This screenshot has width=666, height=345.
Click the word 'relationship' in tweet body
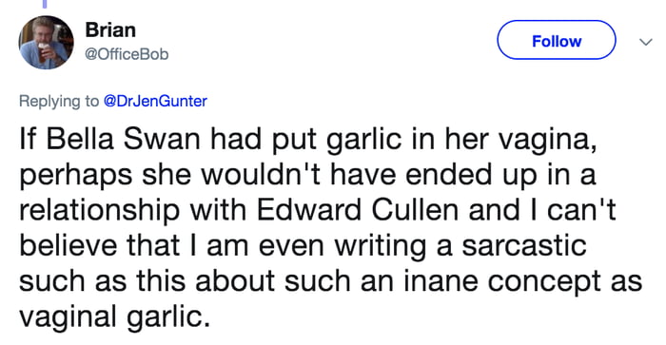pyautogui.click(x=99, y=211)
